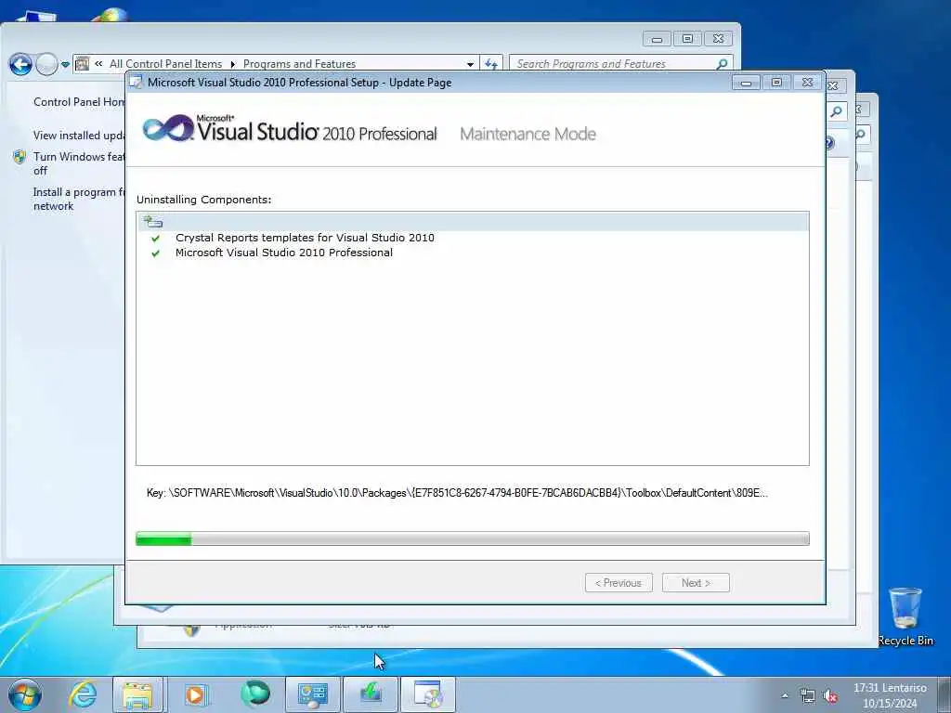Select All Control Panel Items breadcrumb

[165, 64]
